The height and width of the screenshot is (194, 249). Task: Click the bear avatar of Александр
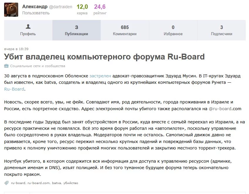click(11, 10)
